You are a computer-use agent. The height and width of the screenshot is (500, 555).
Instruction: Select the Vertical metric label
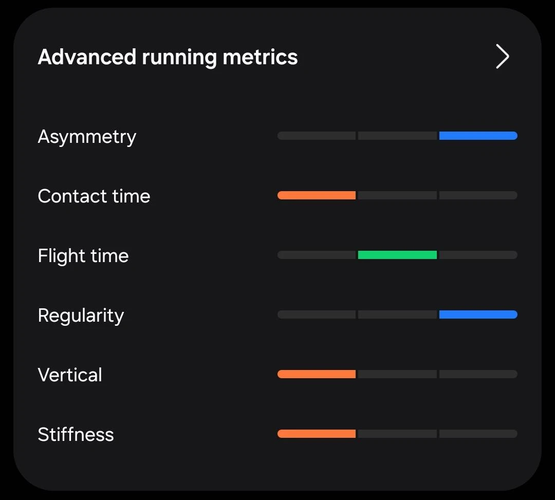tap(70, 375)
